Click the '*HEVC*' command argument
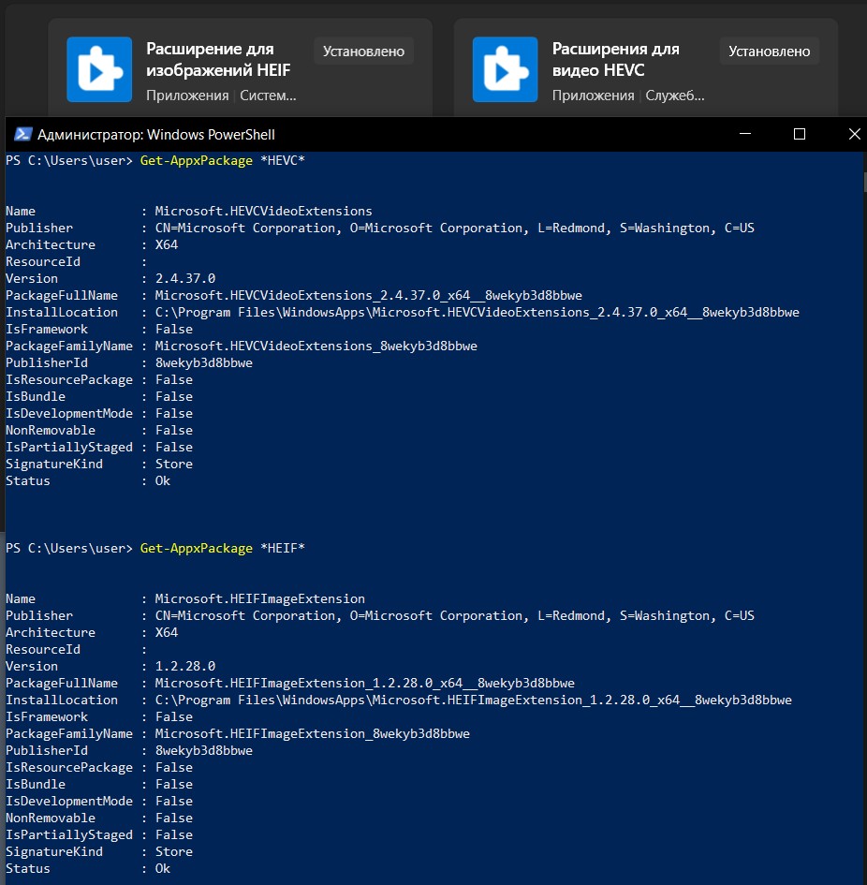This screenshot has width=867, height=885. 283,160
